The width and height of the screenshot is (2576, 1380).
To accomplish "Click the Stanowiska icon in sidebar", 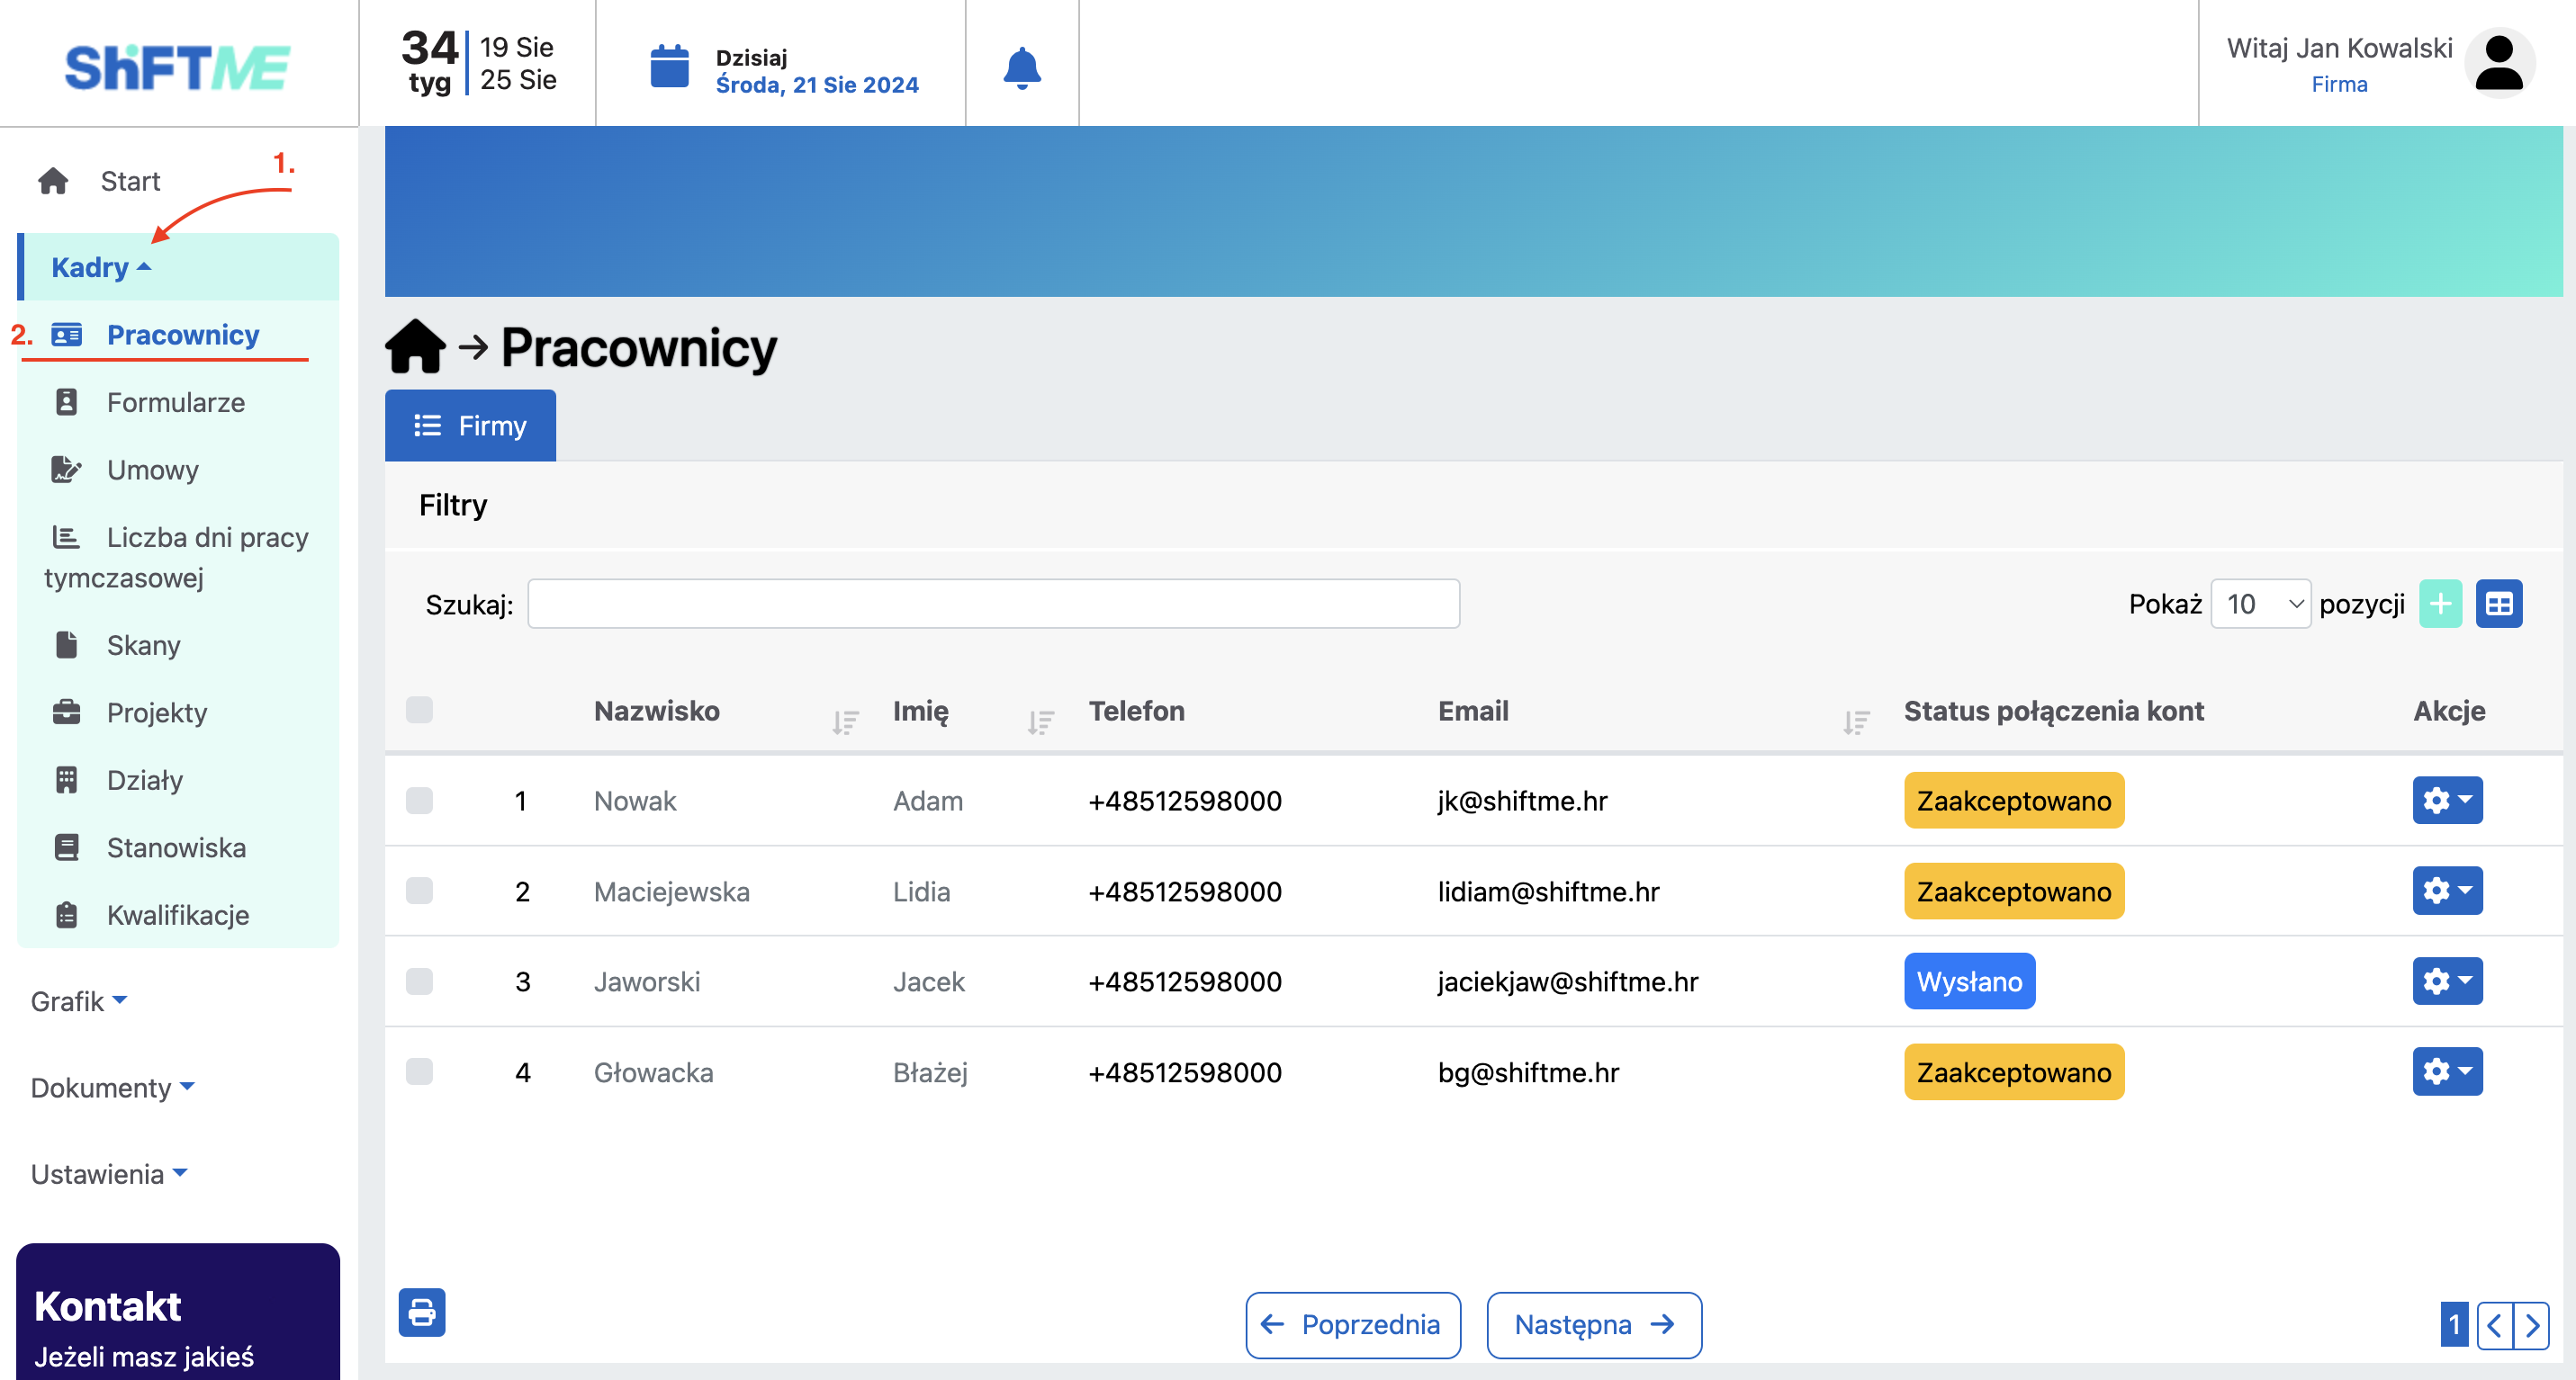I will point(66,847).
